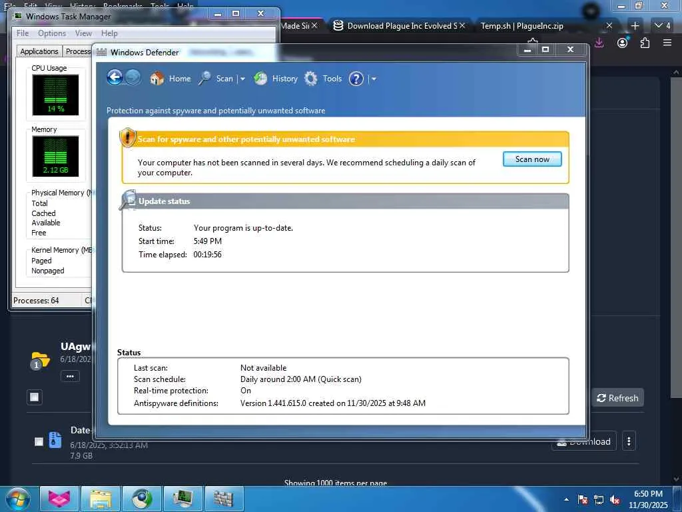
Task: Close the Download Plague Inc Evolved tab
Action: 462,26
